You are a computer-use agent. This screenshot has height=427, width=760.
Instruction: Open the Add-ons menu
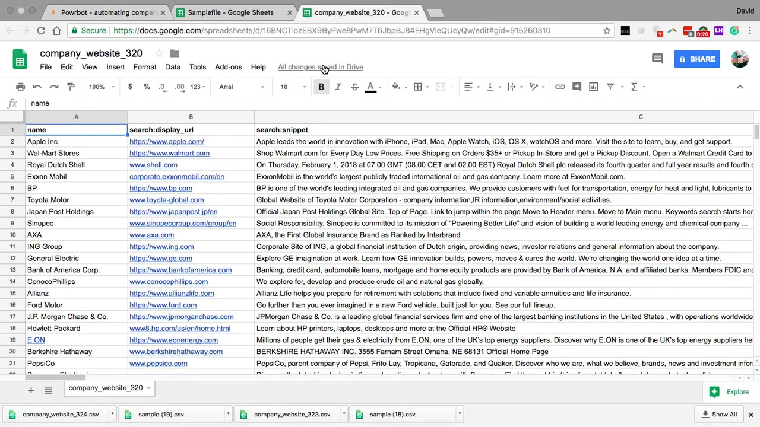(x=229, y=67)
